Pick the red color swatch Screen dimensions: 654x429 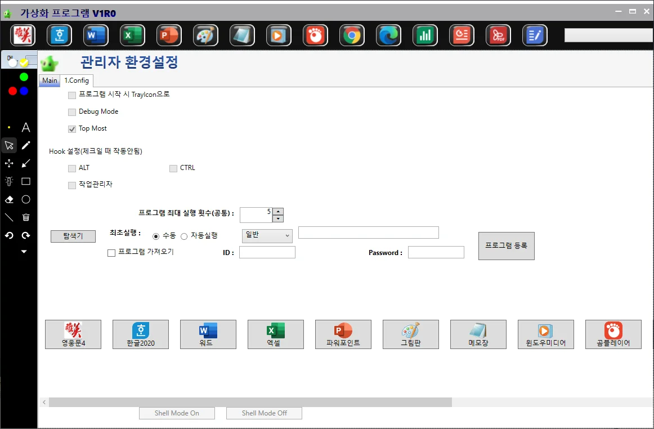(12, 91)
